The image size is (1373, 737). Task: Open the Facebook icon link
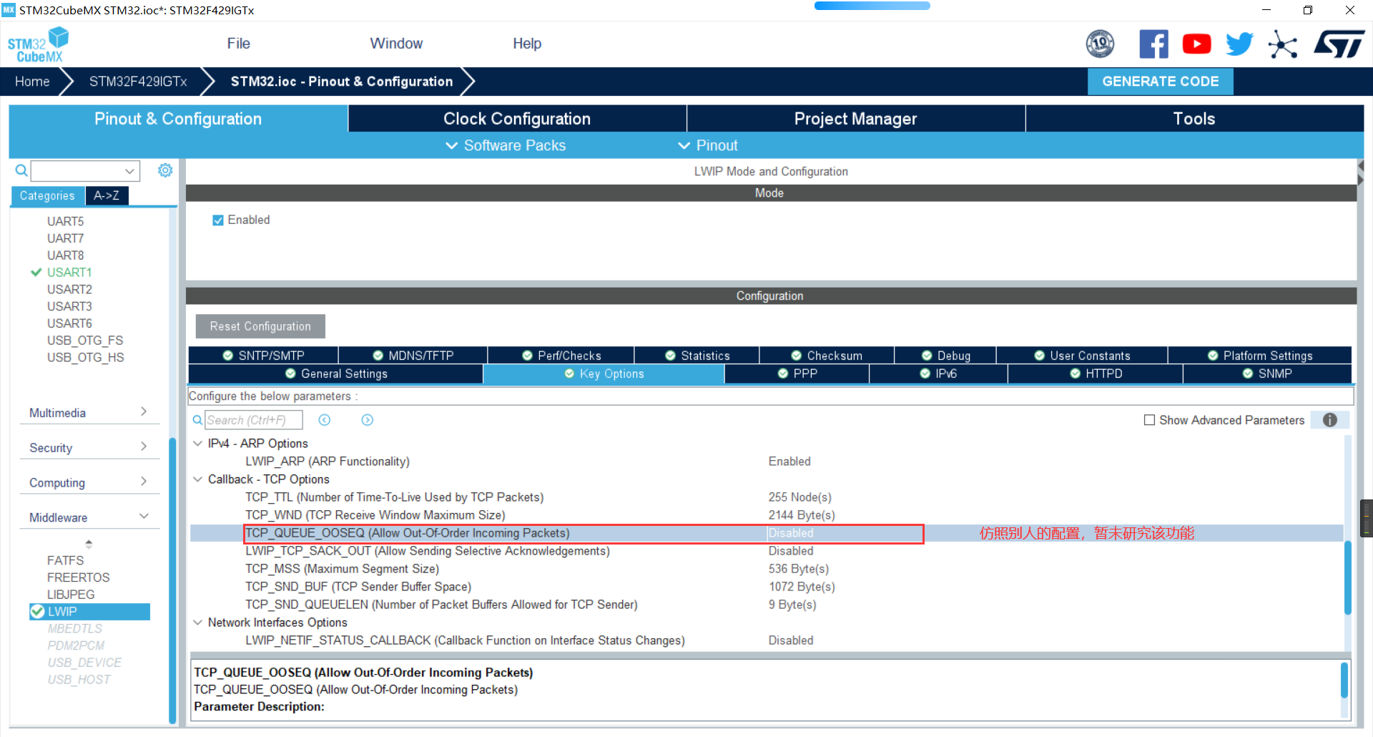tap(1153, 44)
